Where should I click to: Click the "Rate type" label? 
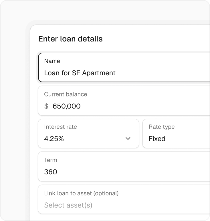click(162, 127)
